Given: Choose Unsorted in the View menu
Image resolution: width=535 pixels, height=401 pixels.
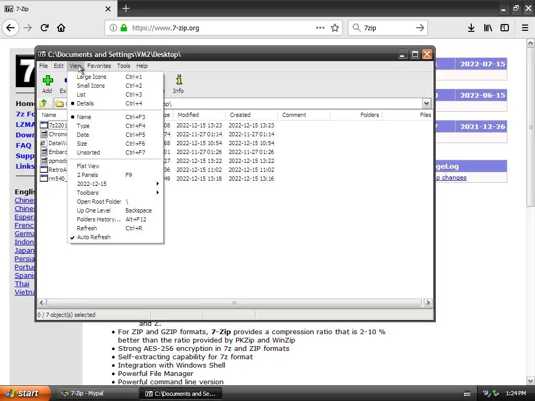Looking at the screenshot, I should 115,152.
